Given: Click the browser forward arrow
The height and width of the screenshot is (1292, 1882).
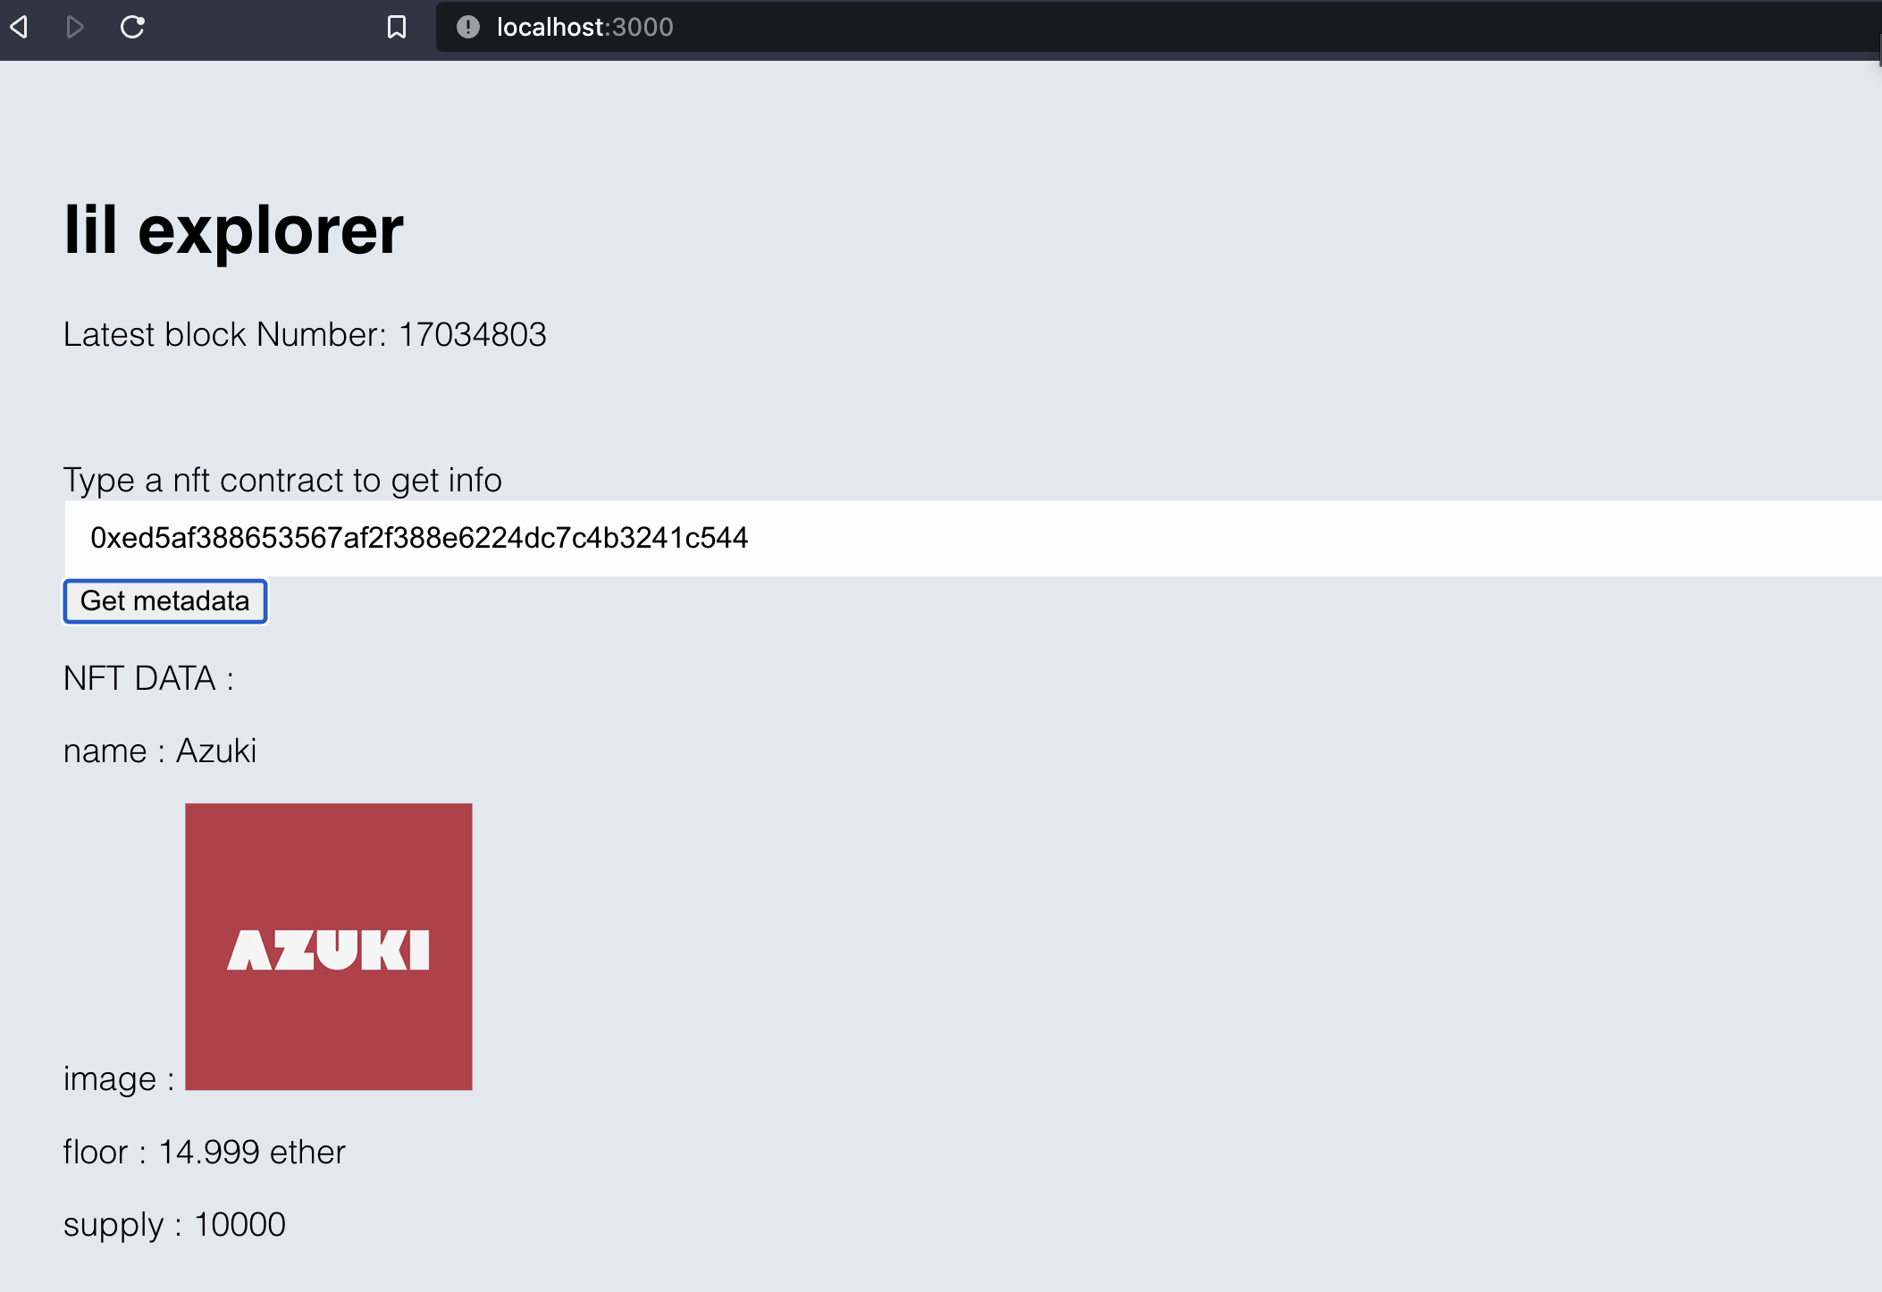Looking at the screenshot, I should tap(75, 27).
